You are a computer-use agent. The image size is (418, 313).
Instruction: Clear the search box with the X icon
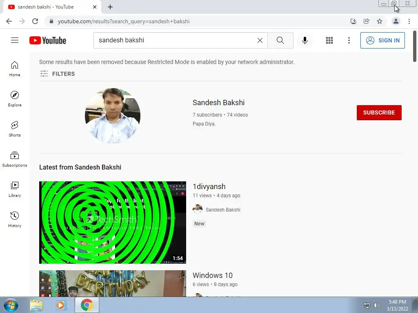260,40
